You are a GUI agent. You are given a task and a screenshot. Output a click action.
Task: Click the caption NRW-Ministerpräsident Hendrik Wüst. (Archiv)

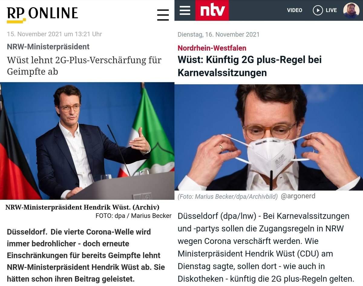point(82,207)
